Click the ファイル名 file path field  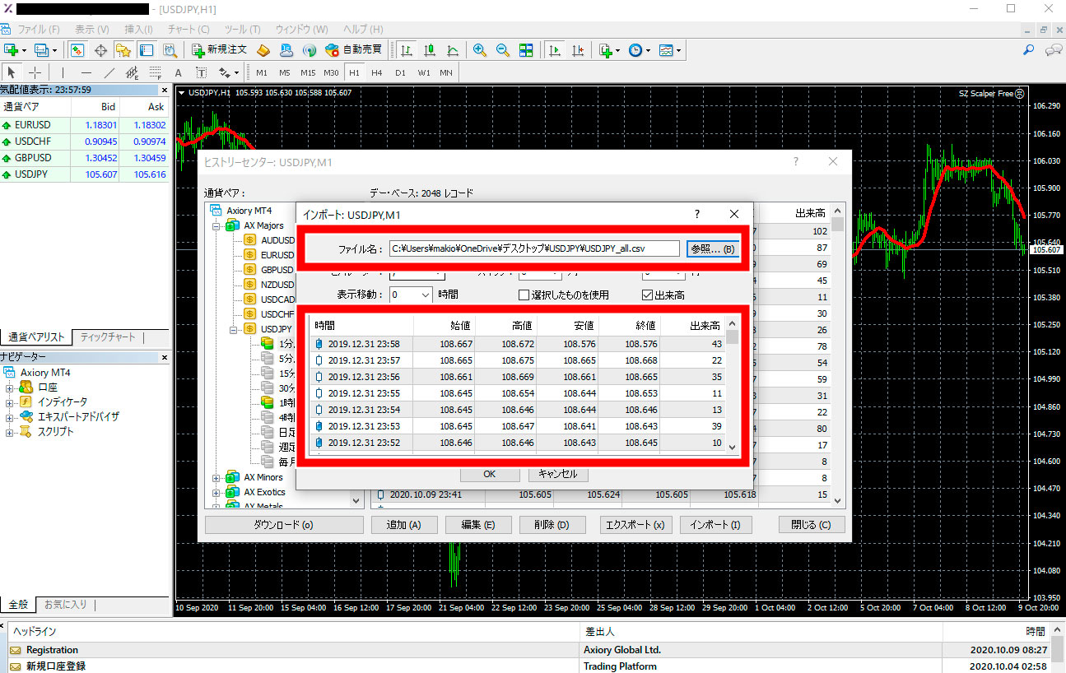[x=534, y=248]
